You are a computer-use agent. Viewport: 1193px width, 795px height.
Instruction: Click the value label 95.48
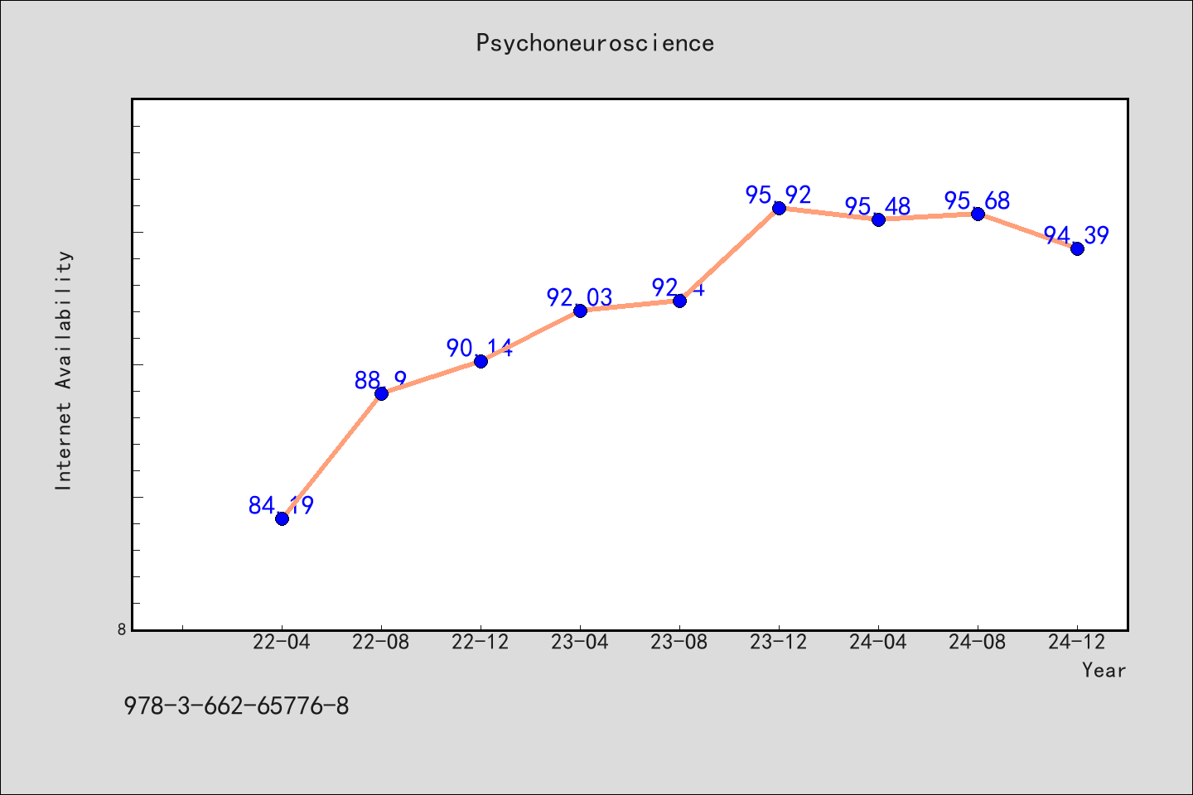(878, 207)
